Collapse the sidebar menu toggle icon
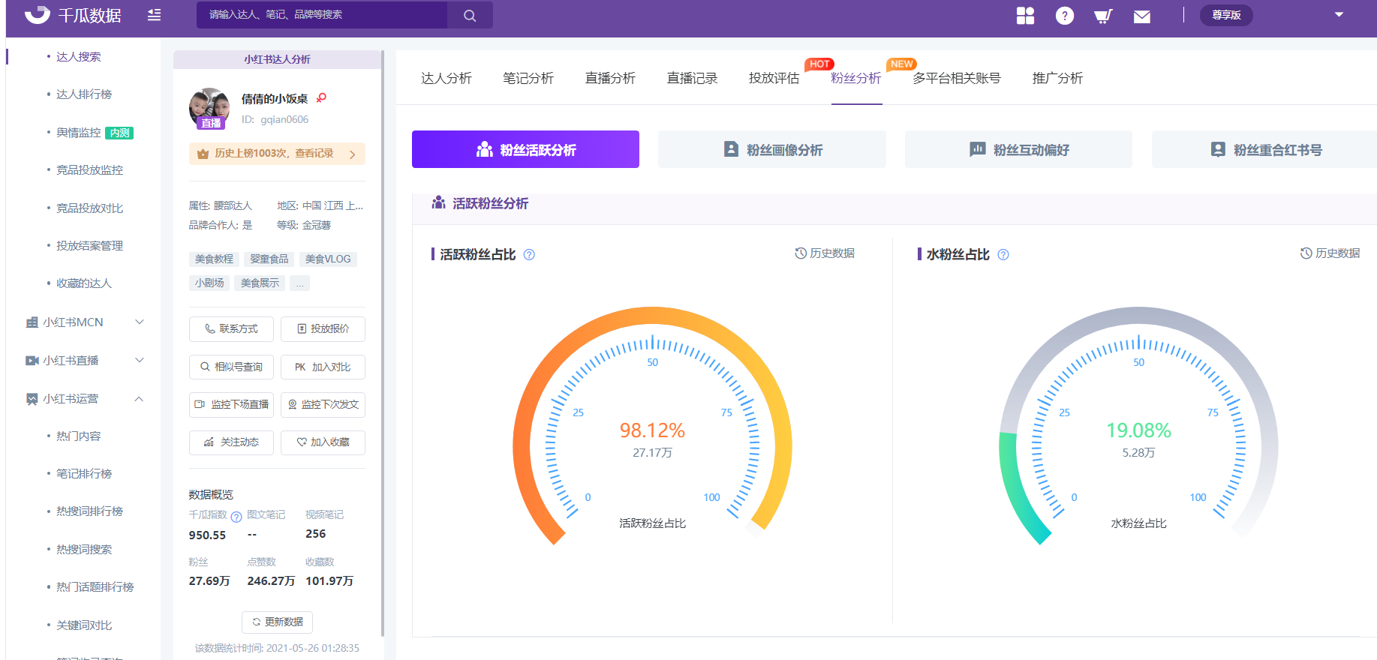The height and width of the screenshot is (660, 1377). pos(154,15)
